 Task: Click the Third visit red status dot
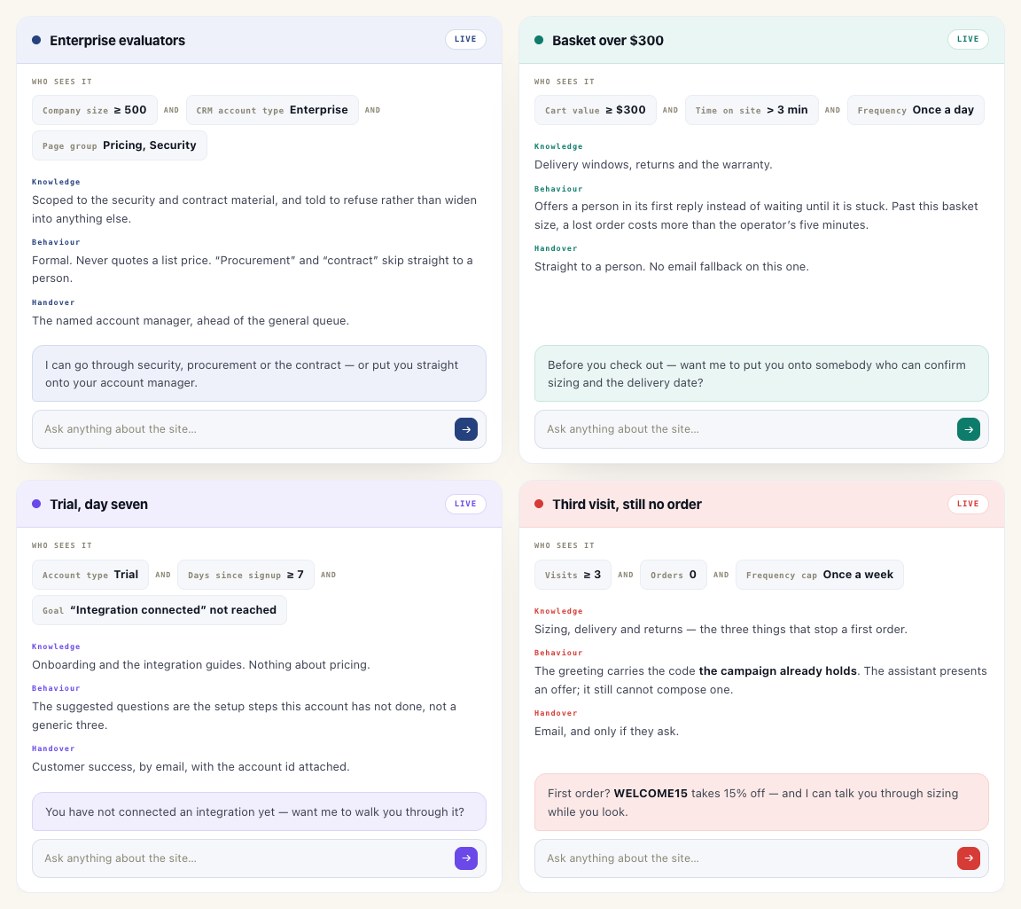[x=539, y=504]
